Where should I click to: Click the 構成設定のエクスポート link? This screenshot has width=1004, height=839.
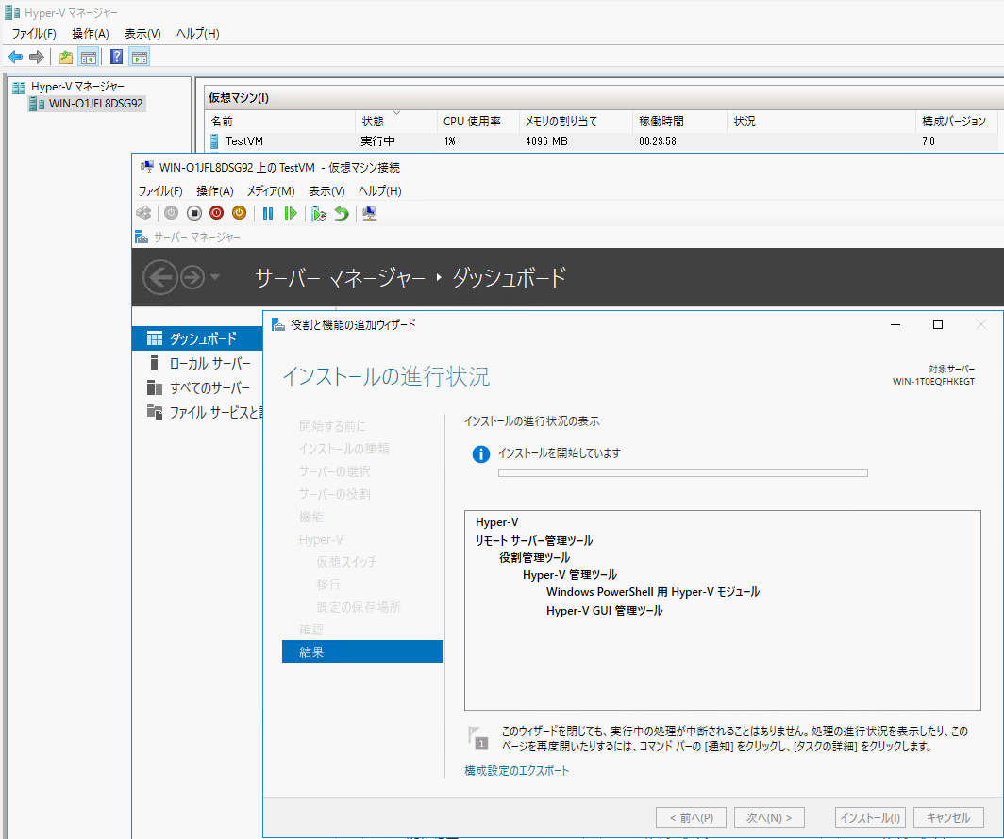(517, 770)
